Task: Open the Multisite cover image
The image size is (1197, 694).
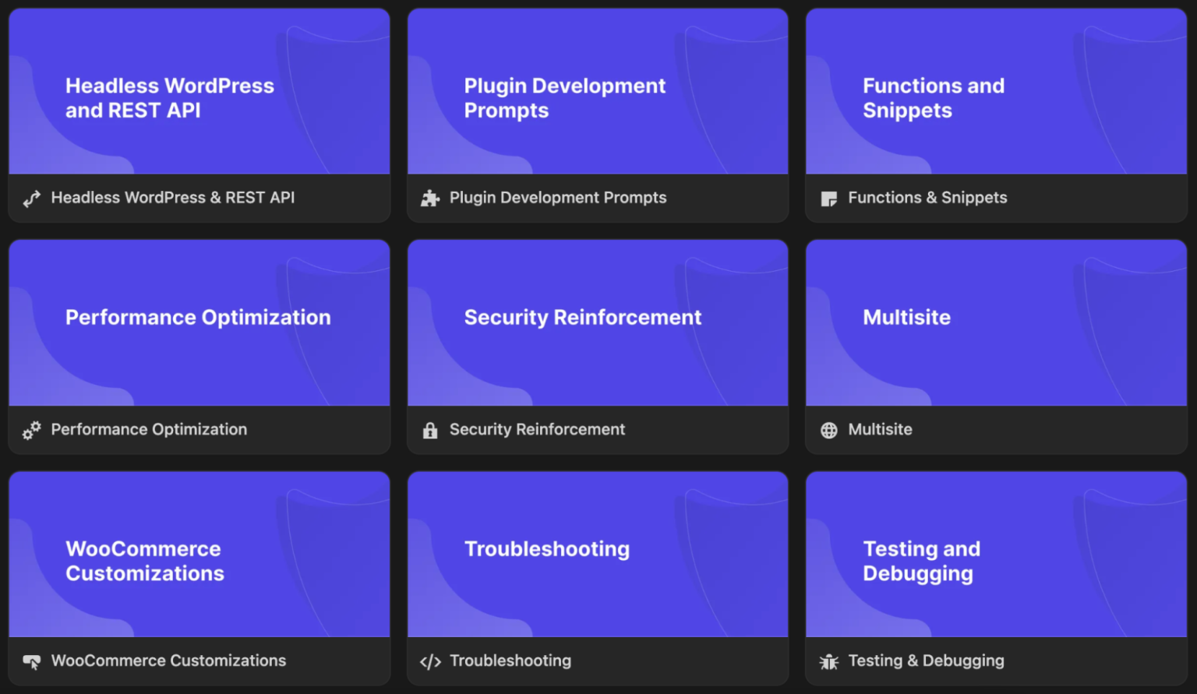Action: pyautogui.click(x=996, y=322)
